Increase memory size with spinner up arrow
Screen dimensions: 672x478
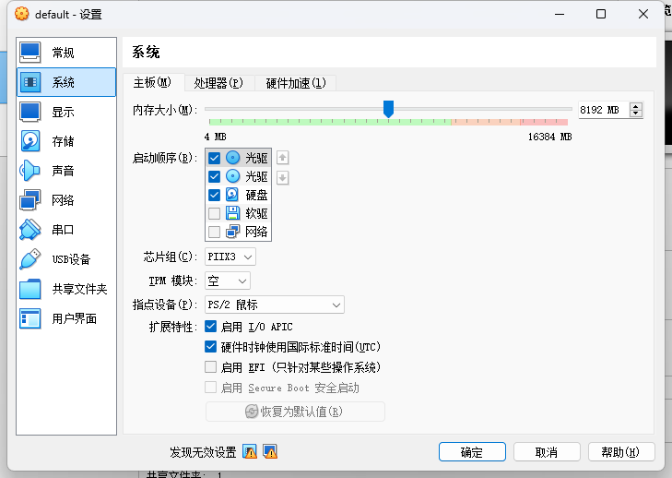(x=636, y=106)
